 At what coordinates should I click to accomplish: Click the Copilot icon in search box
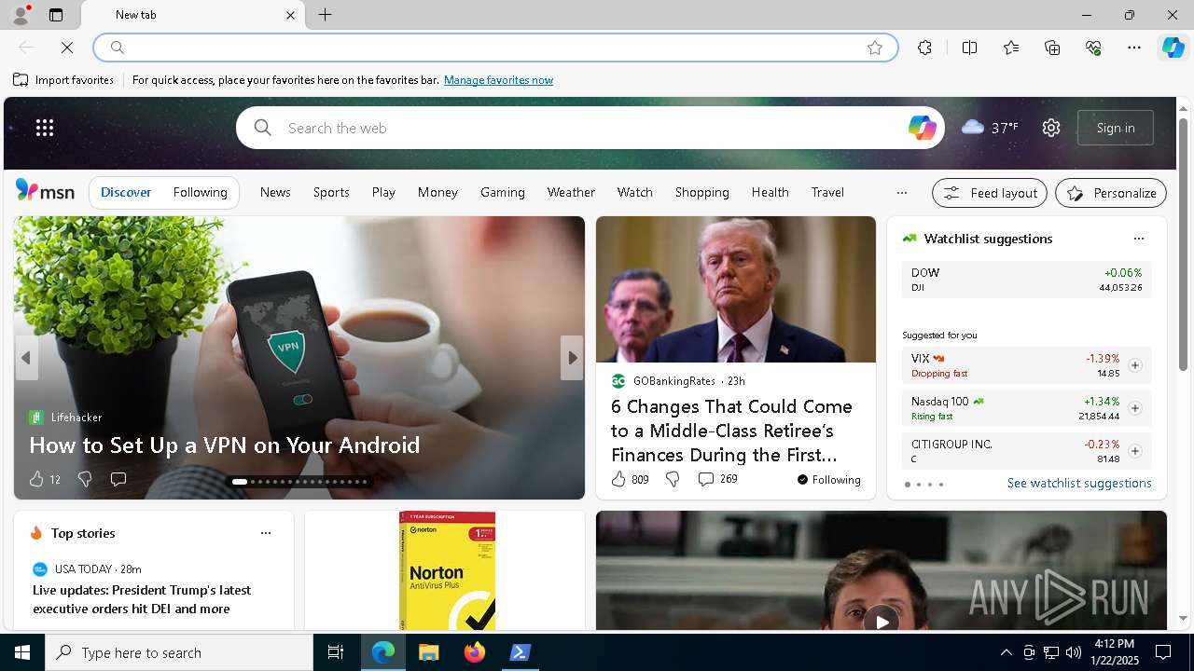[922, 128]
